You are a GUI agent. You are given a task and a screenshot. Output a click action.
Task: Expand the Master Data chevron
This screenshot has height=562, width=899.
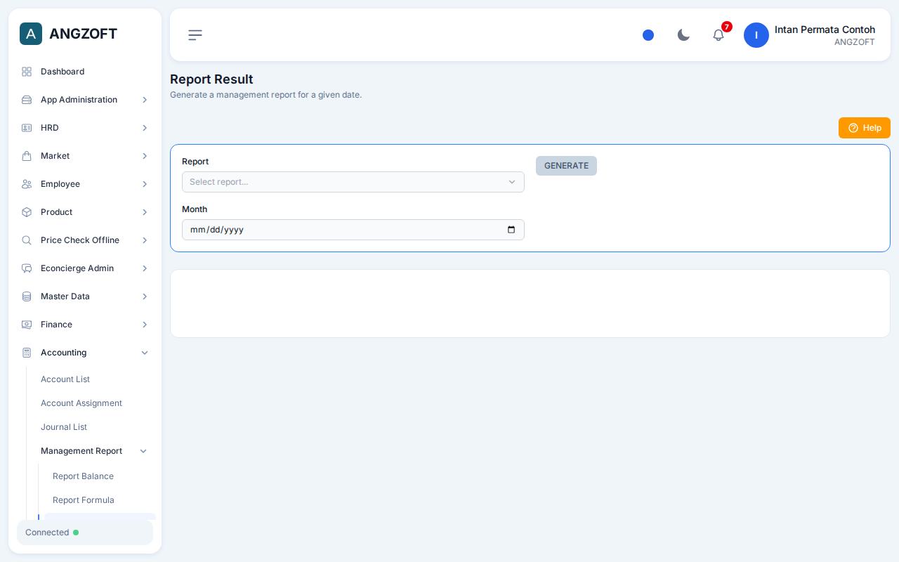click(145, 296)
